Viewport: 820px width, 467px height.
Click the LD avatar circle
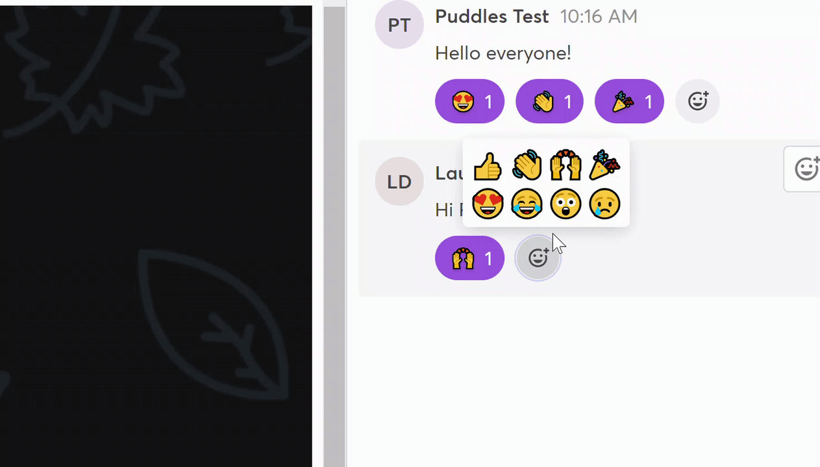tap(399, 182)
